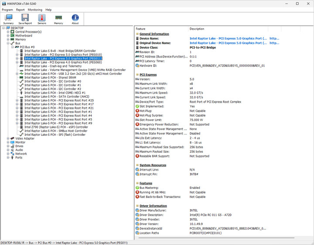The height and width of the screenshot is (245, 314).
Task: Expand the PEG060 Graphics Port node
Action: (x=17, y=62)
